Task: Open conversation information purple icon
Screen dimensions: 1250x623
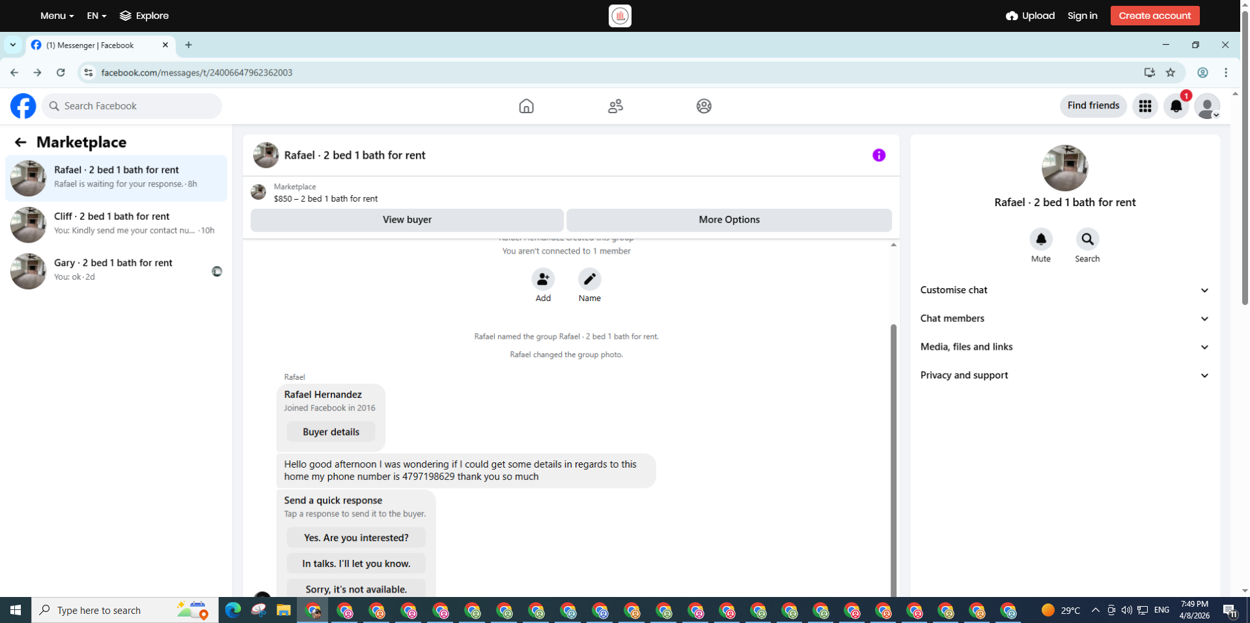Action: pyautogui.click(x=879, y=155)
